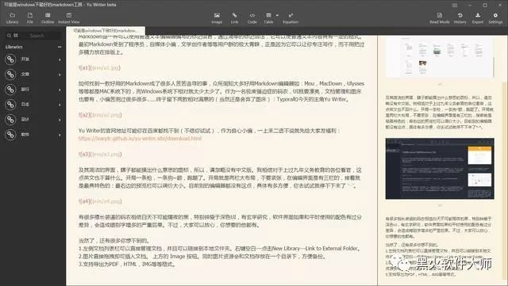Open Settings gear
The image size is (508, 286).
495,18
